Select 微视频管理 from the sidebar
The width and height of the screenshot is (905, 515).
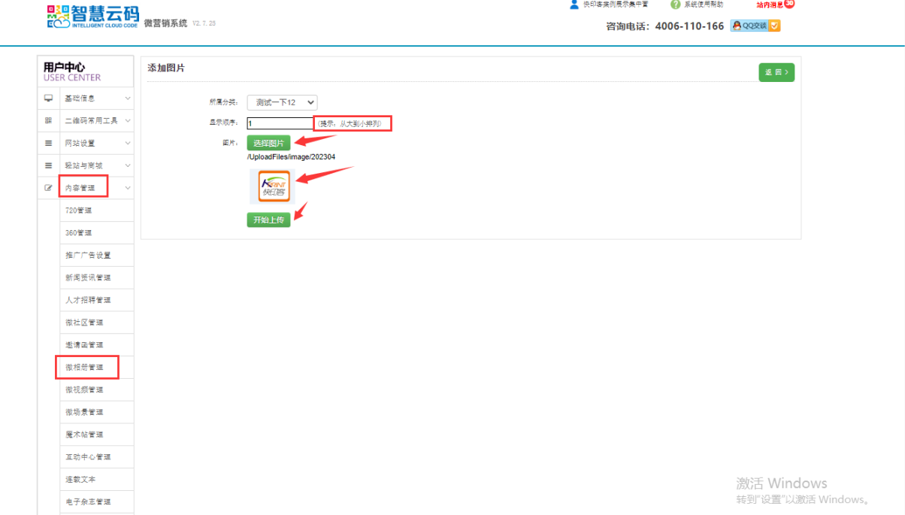tap(84, 389)
